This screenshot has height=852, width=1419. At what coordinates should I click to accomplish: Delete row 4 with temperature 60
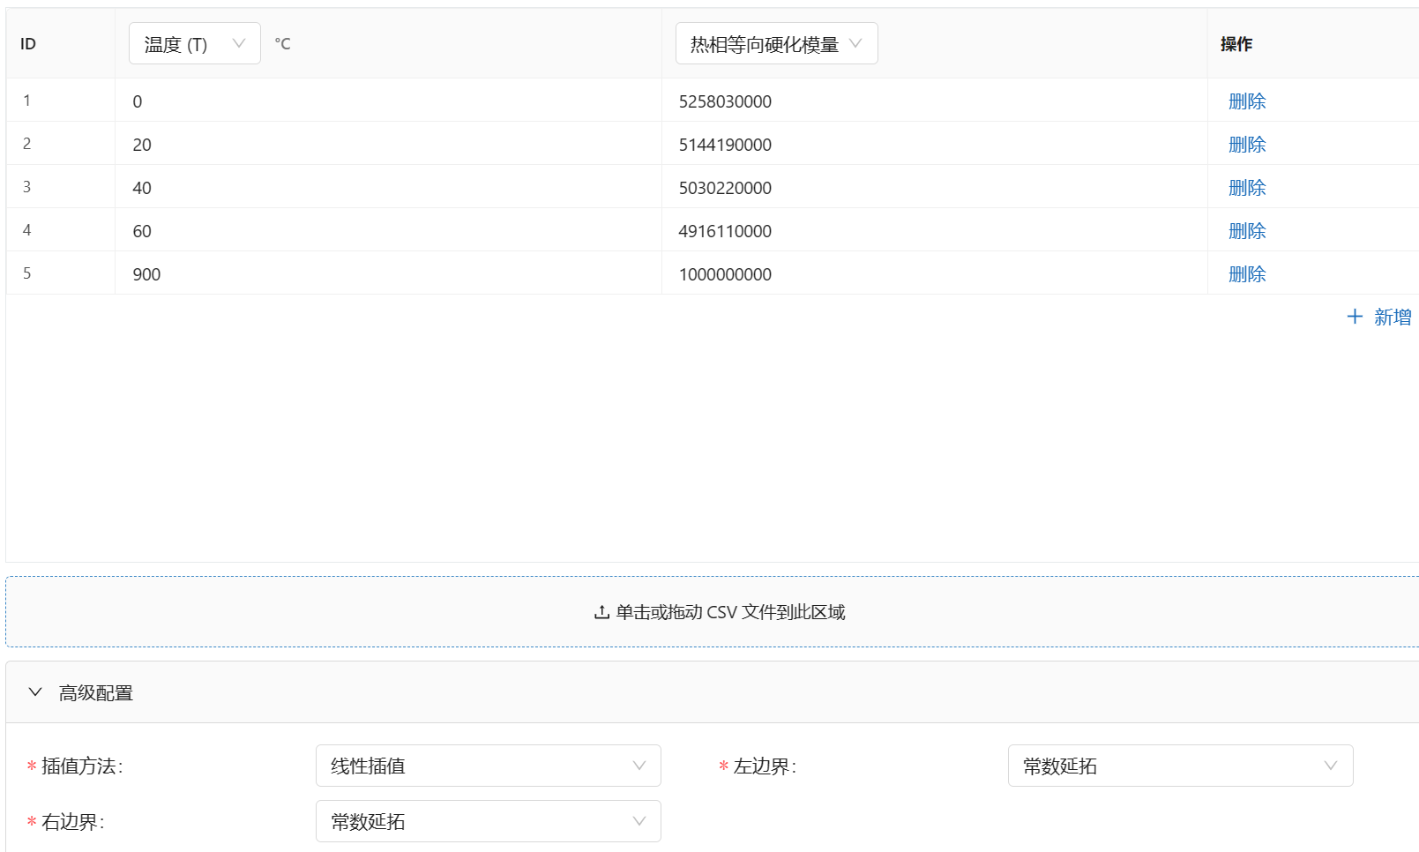click(x=1247, y=230)
